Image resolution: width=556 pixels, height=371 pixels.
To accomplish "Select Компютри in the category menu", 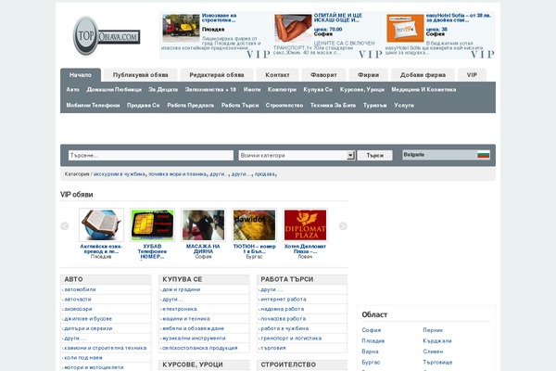I will coord(282,89).
